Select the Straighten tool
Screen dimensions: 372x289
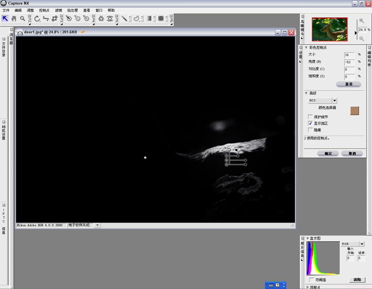46,19
